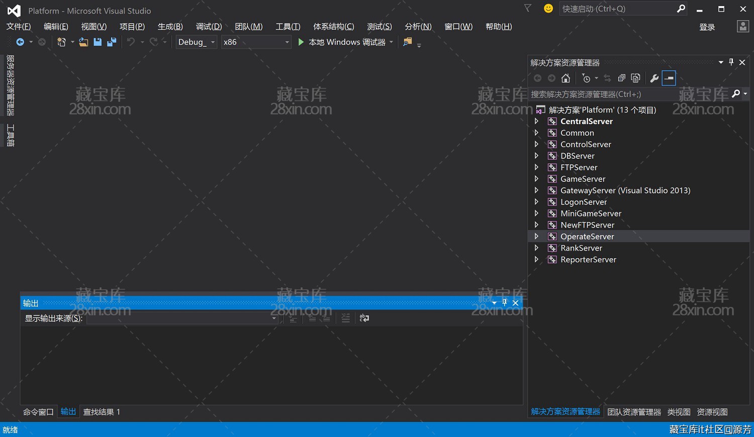Close the Output panel
Image resolution: width=754 pixels, height=437 pixels.
(515, 302)
